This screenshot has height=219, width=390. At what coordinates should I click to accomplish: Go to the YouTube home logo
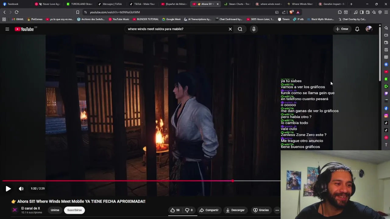click(24, 29)
